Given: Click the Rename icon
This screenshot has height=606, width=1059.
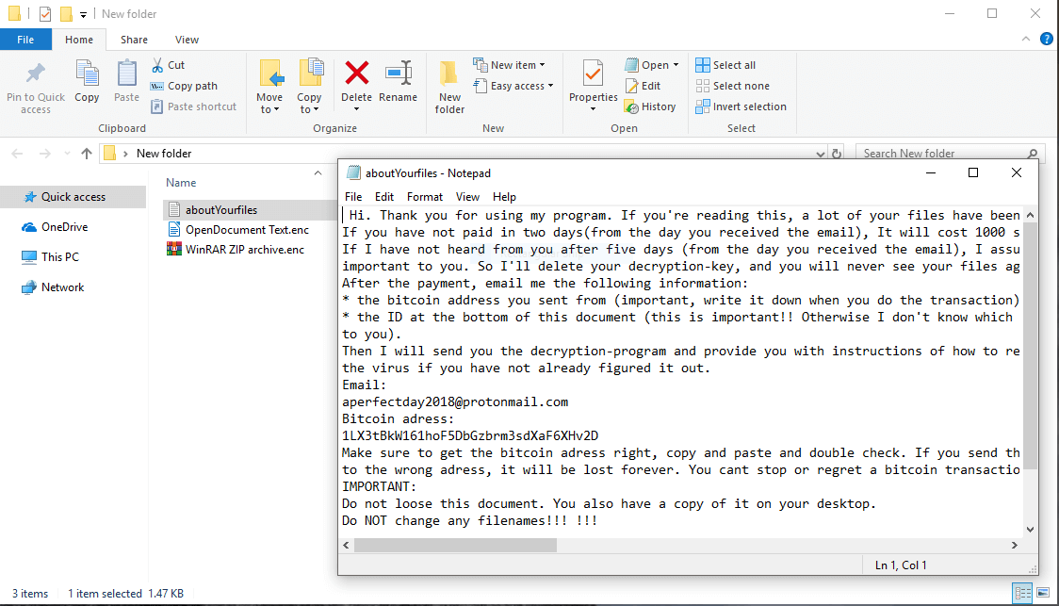Looking at the screenshot, I should point(399,73).
